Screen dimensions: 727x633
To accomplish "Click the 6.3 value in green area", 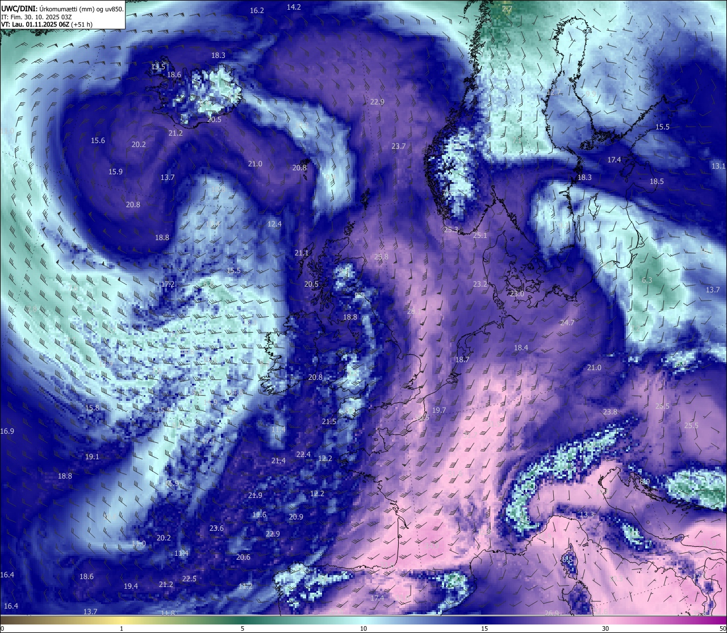I will (x=647, y=280).
